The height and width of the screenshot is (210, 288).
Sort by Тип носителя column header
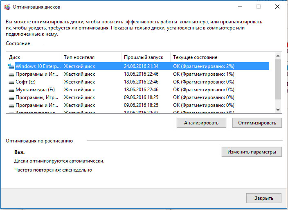click(x=91, y=57)
